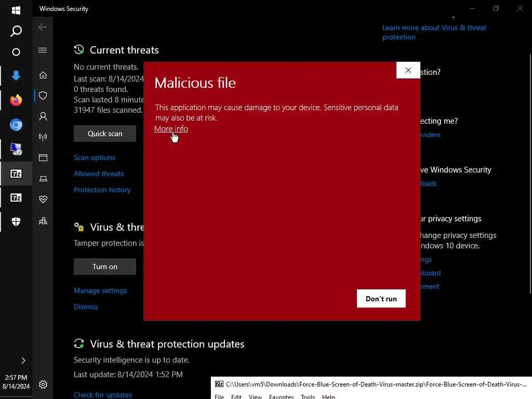Check for updates link
Screen dimensions: 532x399
coord(103,395)
